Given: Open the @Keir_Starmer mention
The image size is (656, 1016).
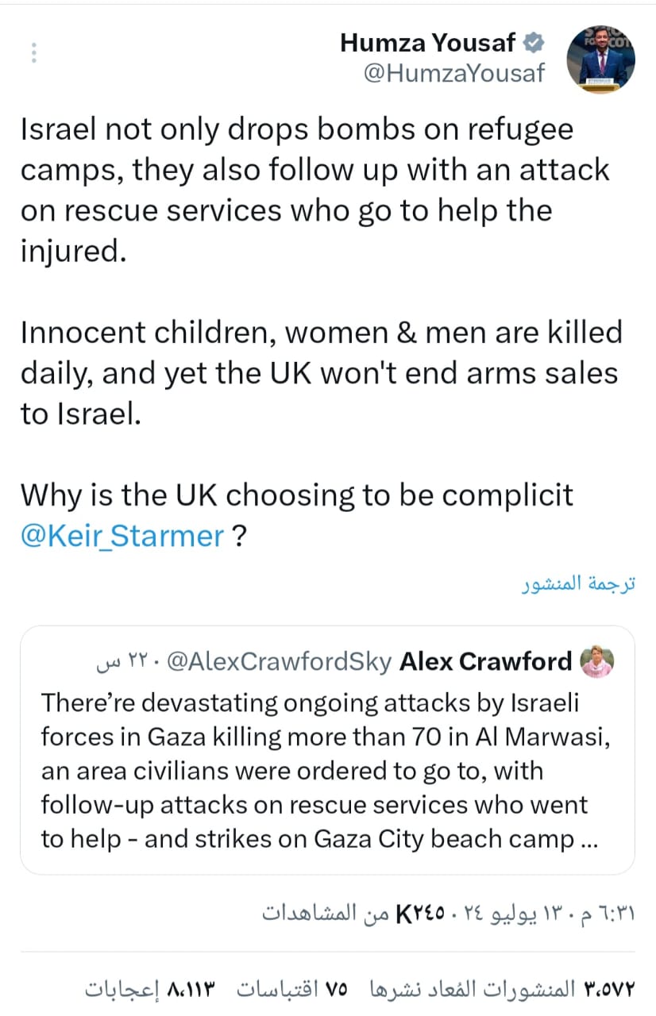Looking at the screenshot, I should tap(122, 537).
